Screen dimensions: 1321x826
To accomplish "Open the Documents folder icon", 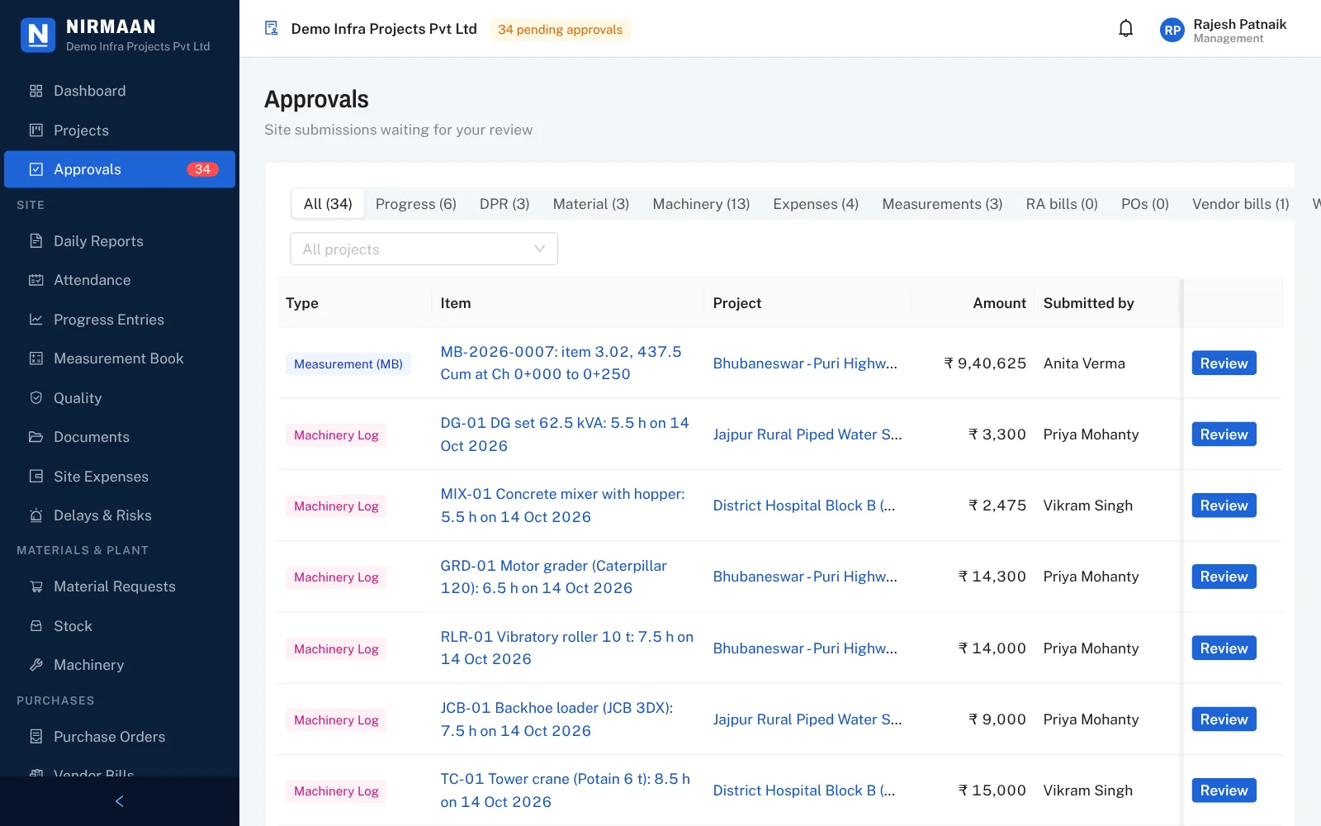I will click(36, 437).
